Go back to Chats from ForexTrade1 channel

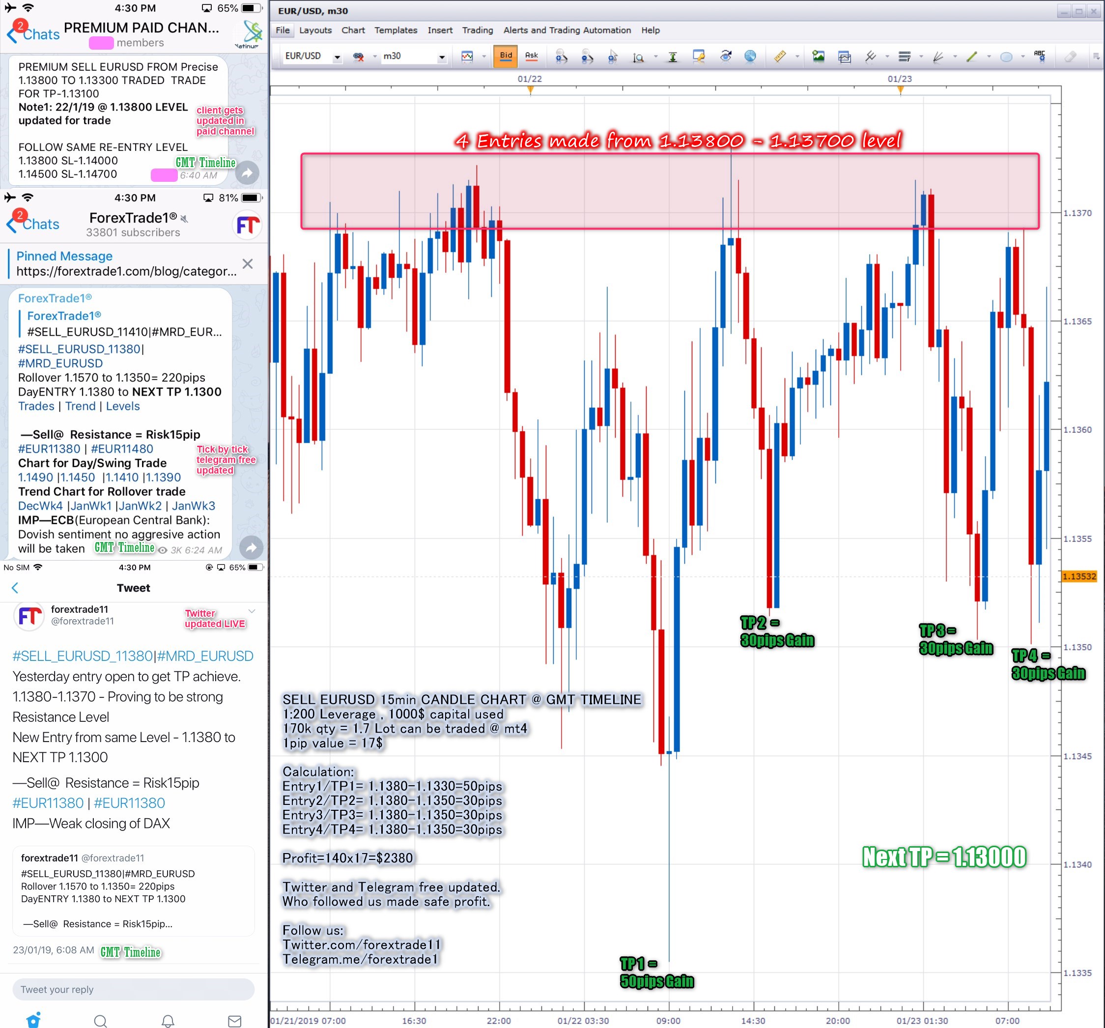pos(33,224)
